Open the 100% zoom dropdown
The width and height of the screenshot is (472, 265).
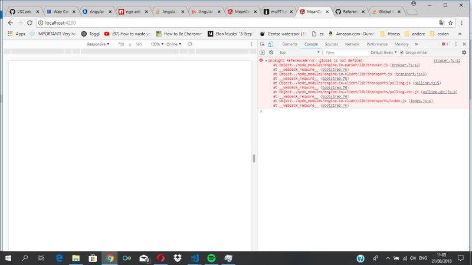coord(157,44)
